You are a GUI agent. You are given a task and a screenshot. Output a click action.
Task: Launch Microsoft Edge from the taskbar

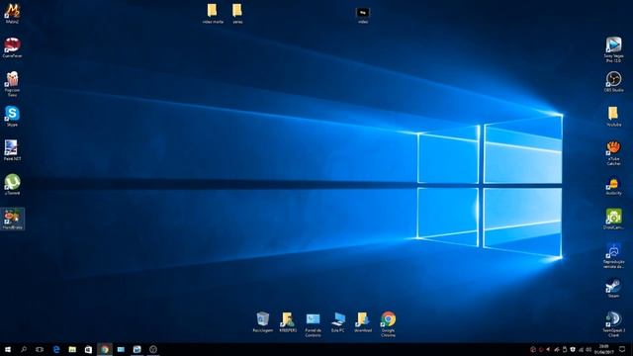[56, 349]
